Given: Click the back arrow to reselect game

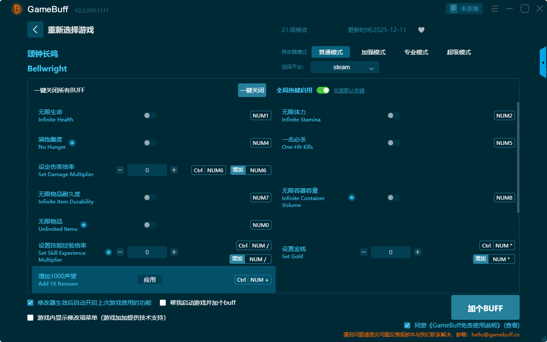Looking at the screenshot, I should [x=35, y=29].
